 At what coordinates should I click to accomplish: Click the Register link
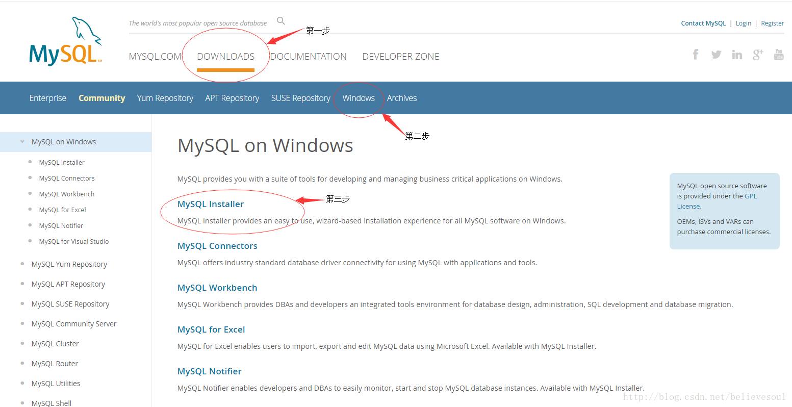[773, 23]
